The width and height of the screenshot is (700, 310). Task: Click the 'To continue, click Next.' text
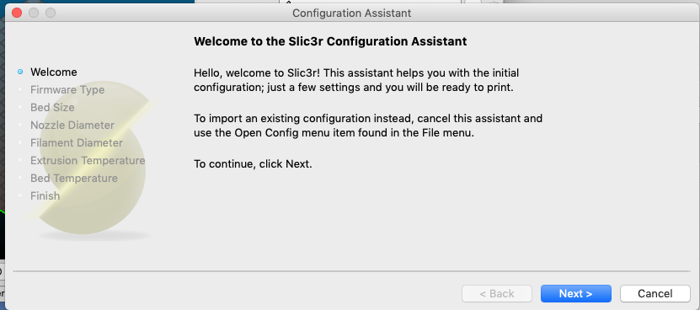[x=253, y=164]
